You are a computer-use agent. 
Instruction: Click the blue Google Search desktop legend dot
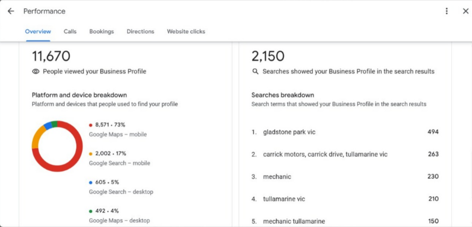91,182
